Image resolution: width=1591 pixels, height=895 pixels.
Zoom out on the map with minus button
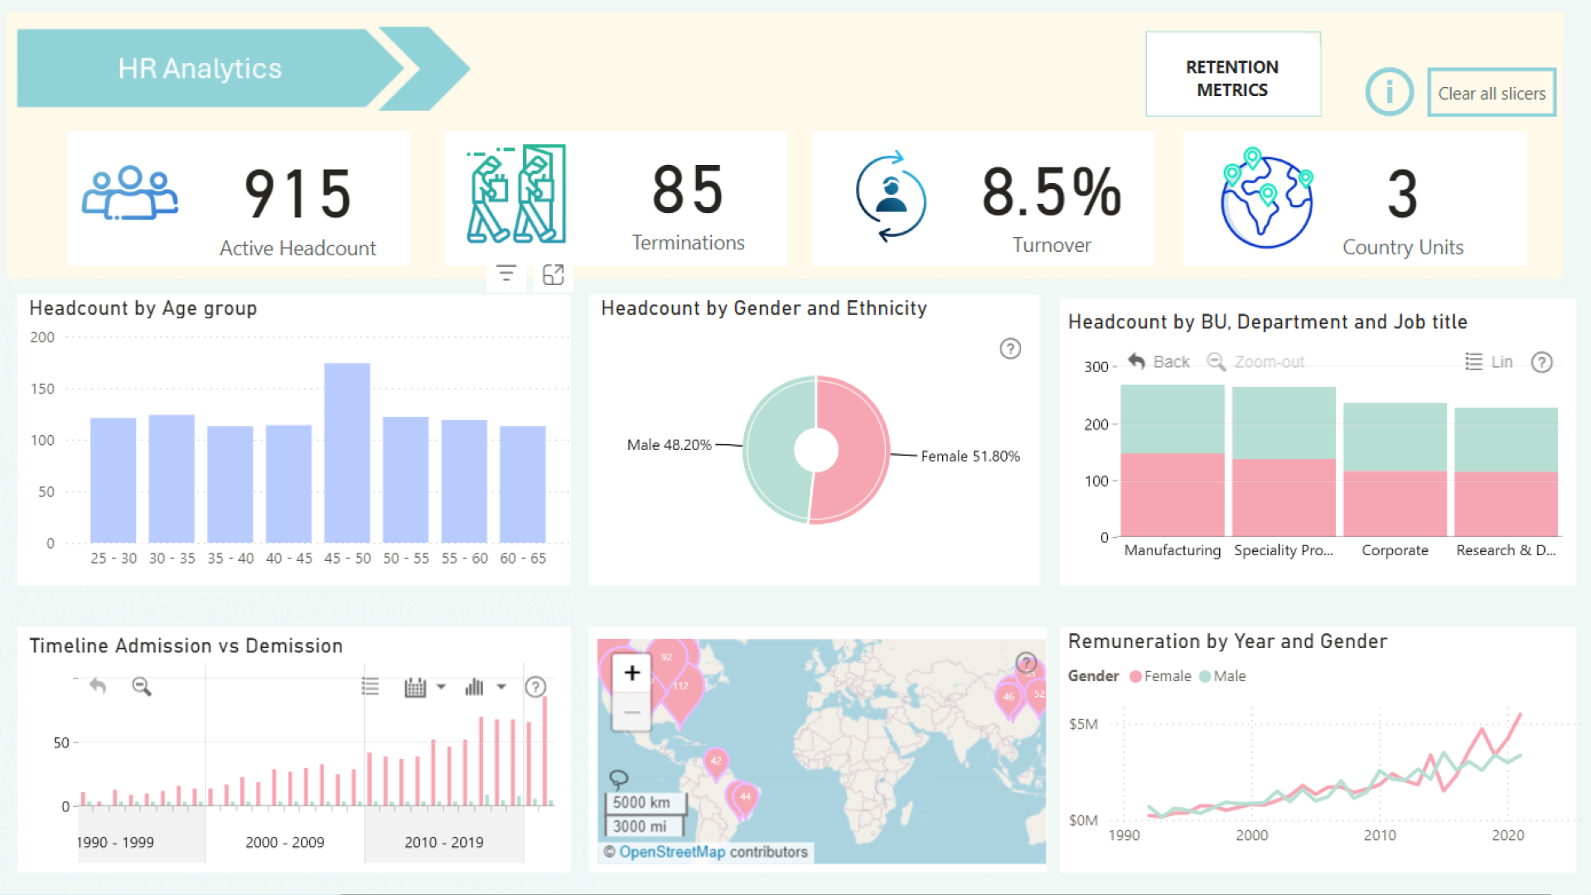pos(631,712)
